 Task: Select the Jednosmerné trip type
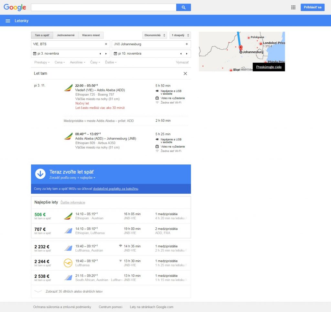66,35
